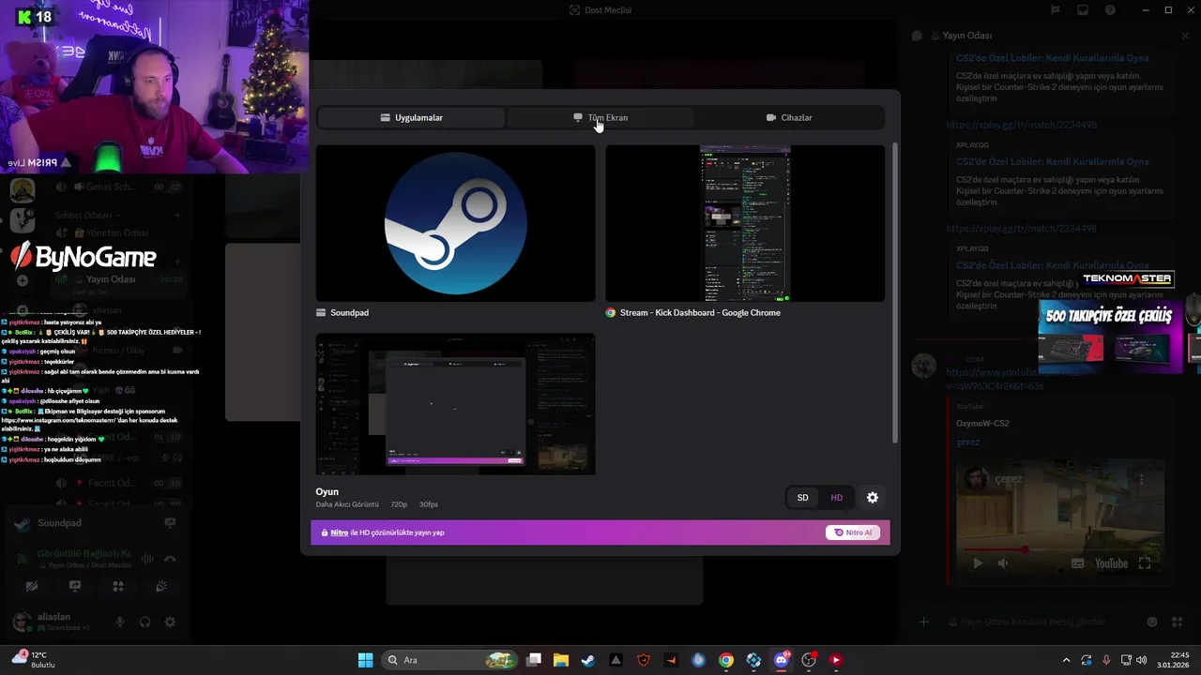The height and width of the screenshot is (675, 1201).
Task: Select the Cihazlar tab
Action: pos(788,117)
